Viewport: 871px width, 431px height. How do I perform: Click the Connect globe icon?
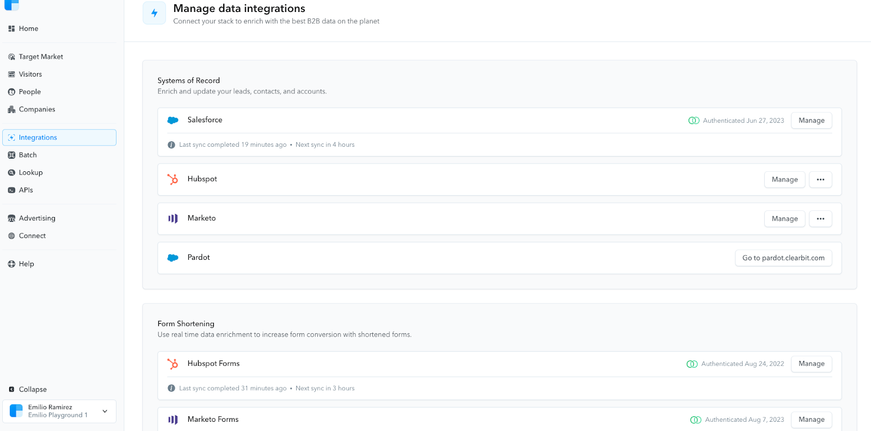(11, 236)
